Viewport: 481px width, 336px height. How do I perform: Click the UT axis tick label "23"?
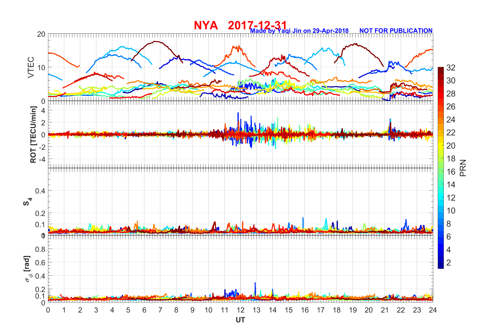pyautogui.click(x=417, y=310)
